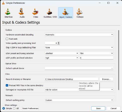The image size is (122, 112).
Task: Click the 'Record directory or filename' label
Action: click(18, 79)
